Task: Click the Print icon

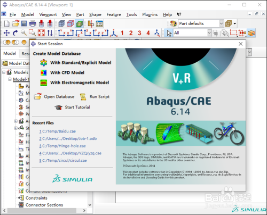Action: [33, 23]
